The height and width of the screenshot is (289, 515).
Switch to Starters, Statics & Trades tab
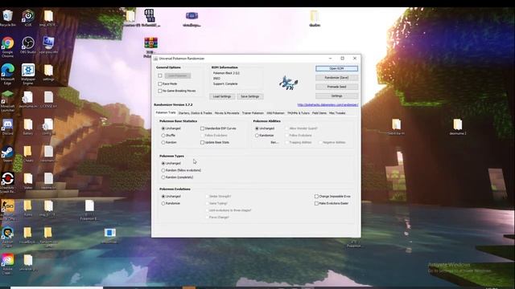195,113
